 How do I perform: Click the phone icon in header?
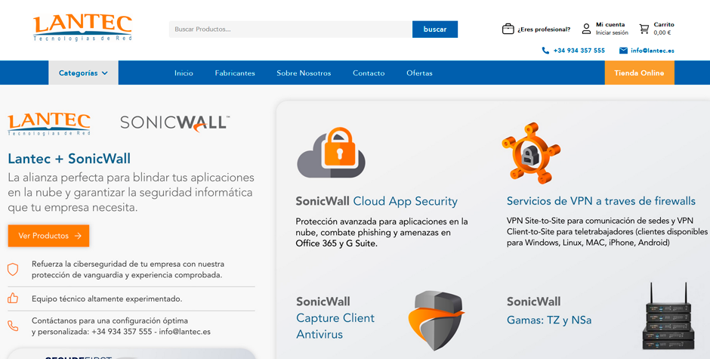545,51
